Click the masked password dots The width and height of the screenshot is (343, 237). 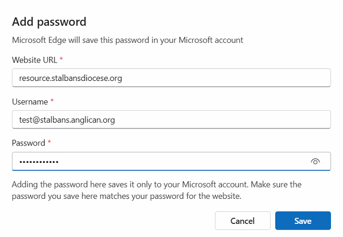[x=39, y=162]
